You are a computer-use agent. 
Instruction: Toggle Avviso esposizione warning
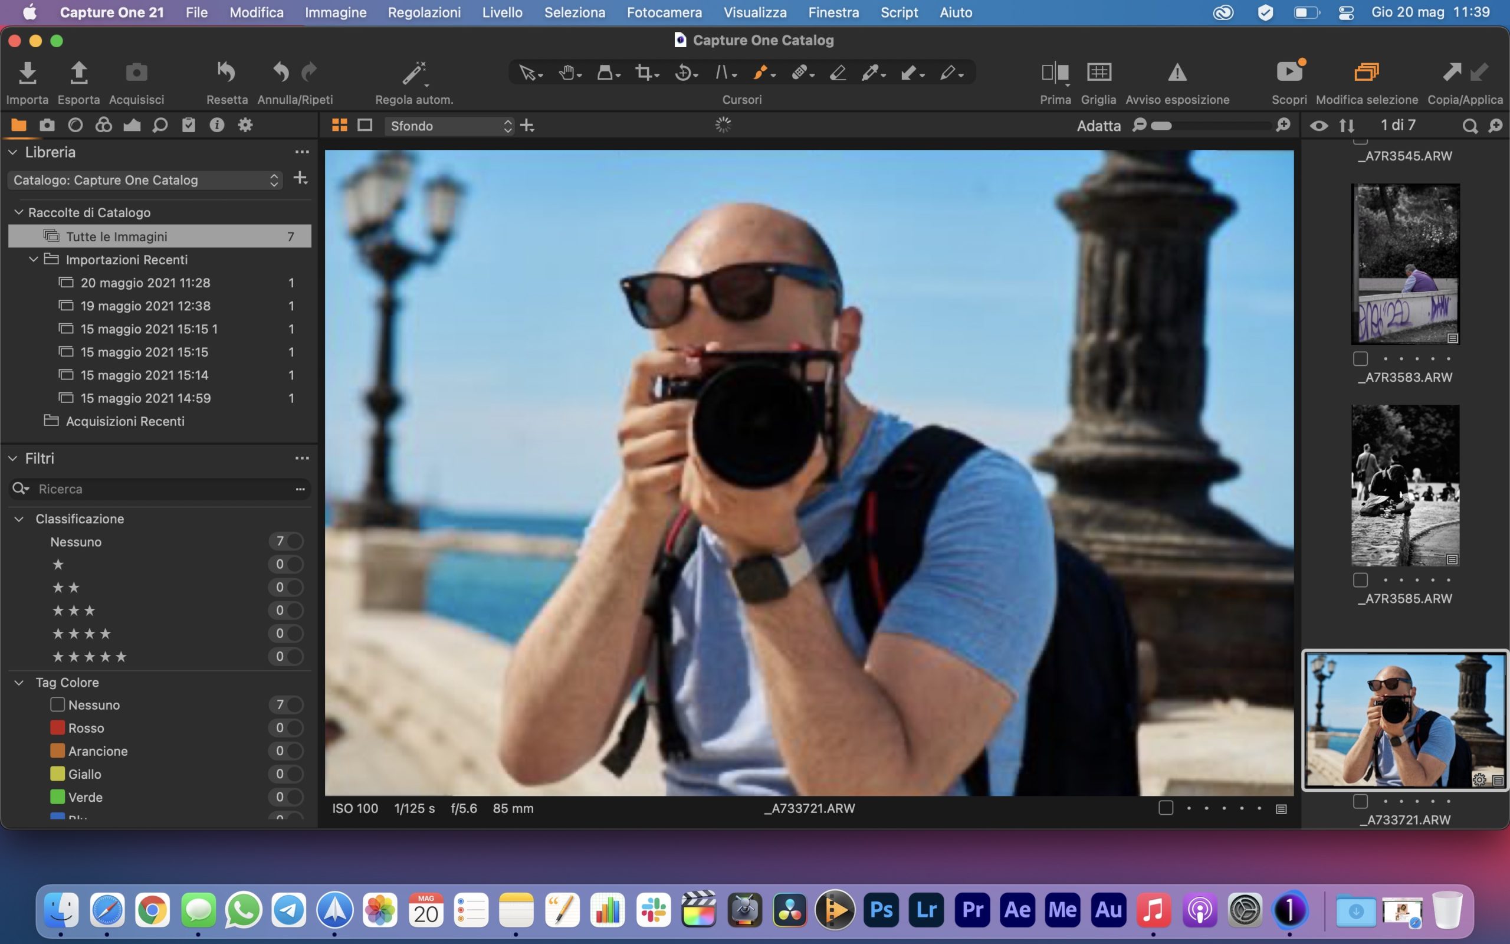tap(1177, 73)
